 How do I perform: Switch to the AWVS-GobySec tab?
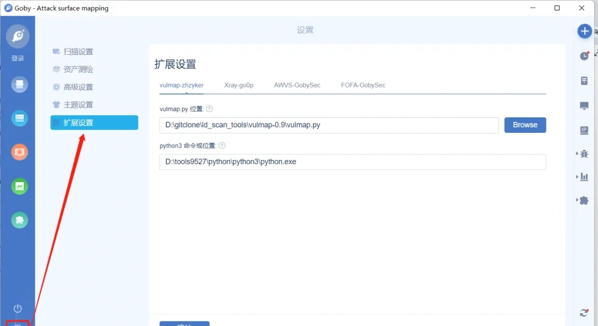tap(297, 85)
